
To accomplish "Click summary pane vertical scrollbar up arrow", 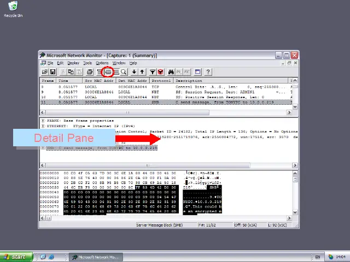I will coord(295,80).
